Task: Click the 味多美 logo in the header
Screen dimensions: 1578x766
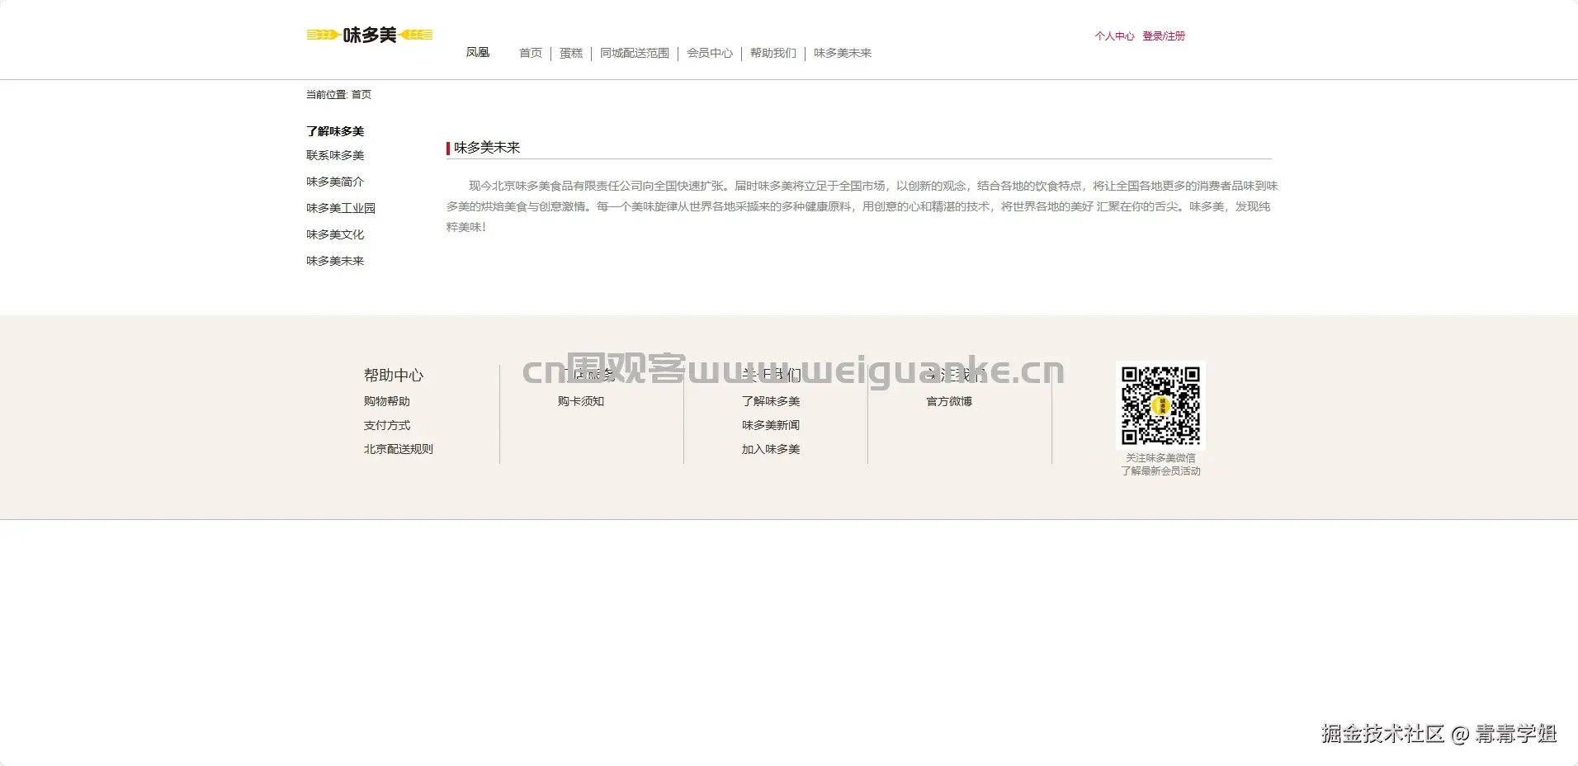Action: 370,35
